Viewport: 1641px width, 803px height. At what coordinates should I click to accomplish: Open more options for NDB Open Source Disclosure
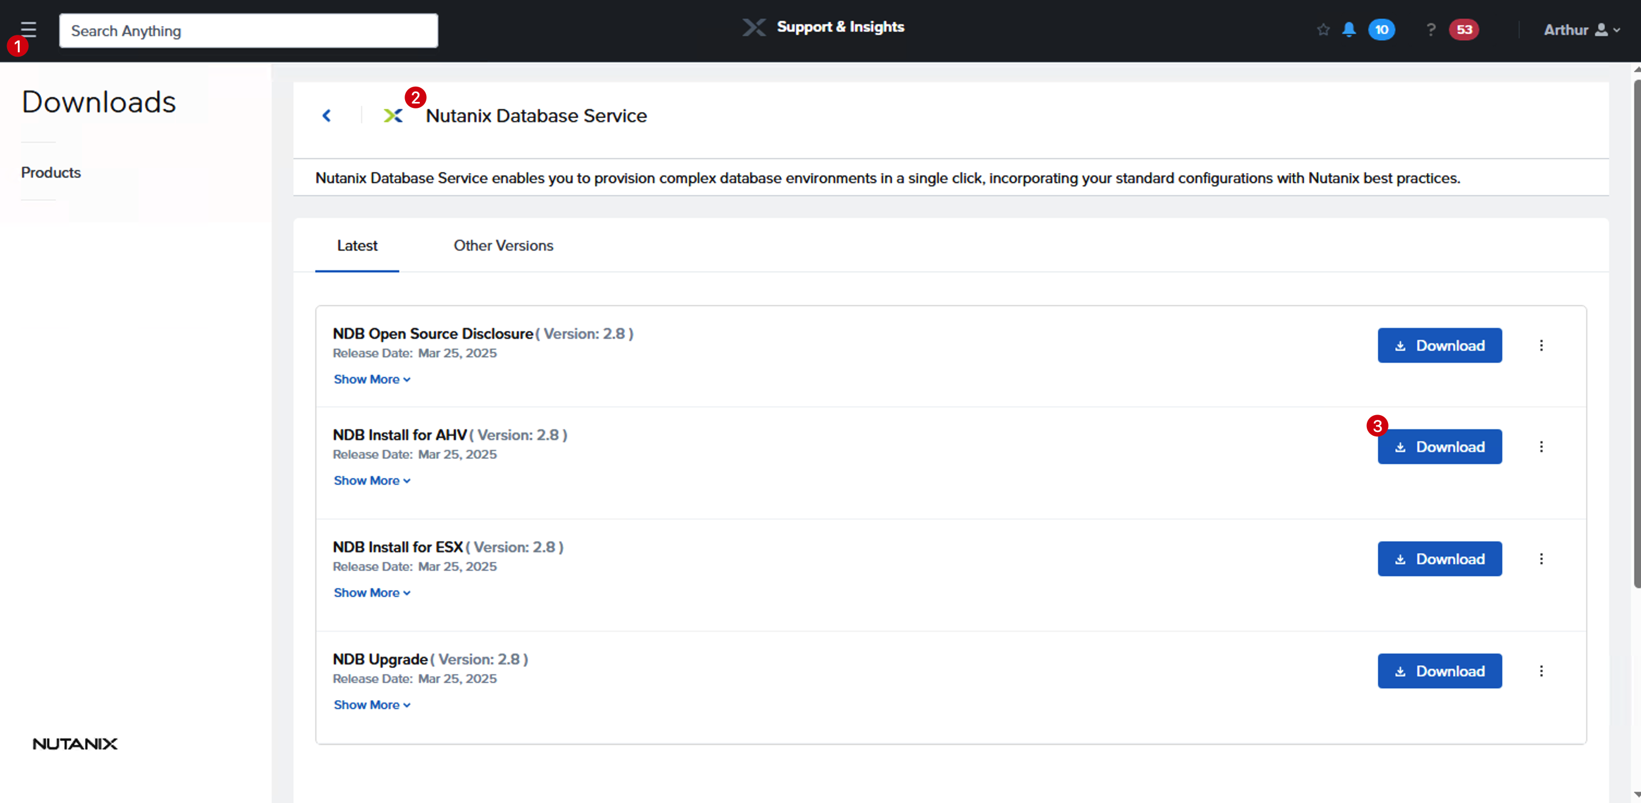coord(1541,345)
